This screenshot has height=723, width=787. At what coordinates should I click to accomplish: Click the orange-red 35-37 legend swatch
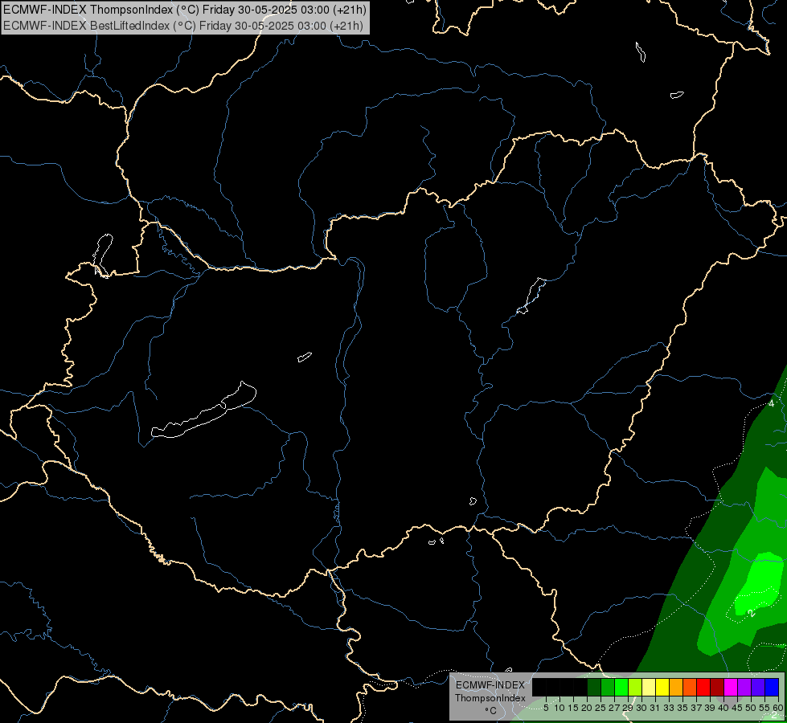[x=690, y=687]
